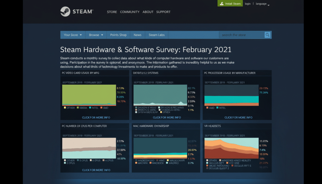Click the OCULUS RIFT S legend entry
Viewport: 322px width, 184px height.
(241, 166)
